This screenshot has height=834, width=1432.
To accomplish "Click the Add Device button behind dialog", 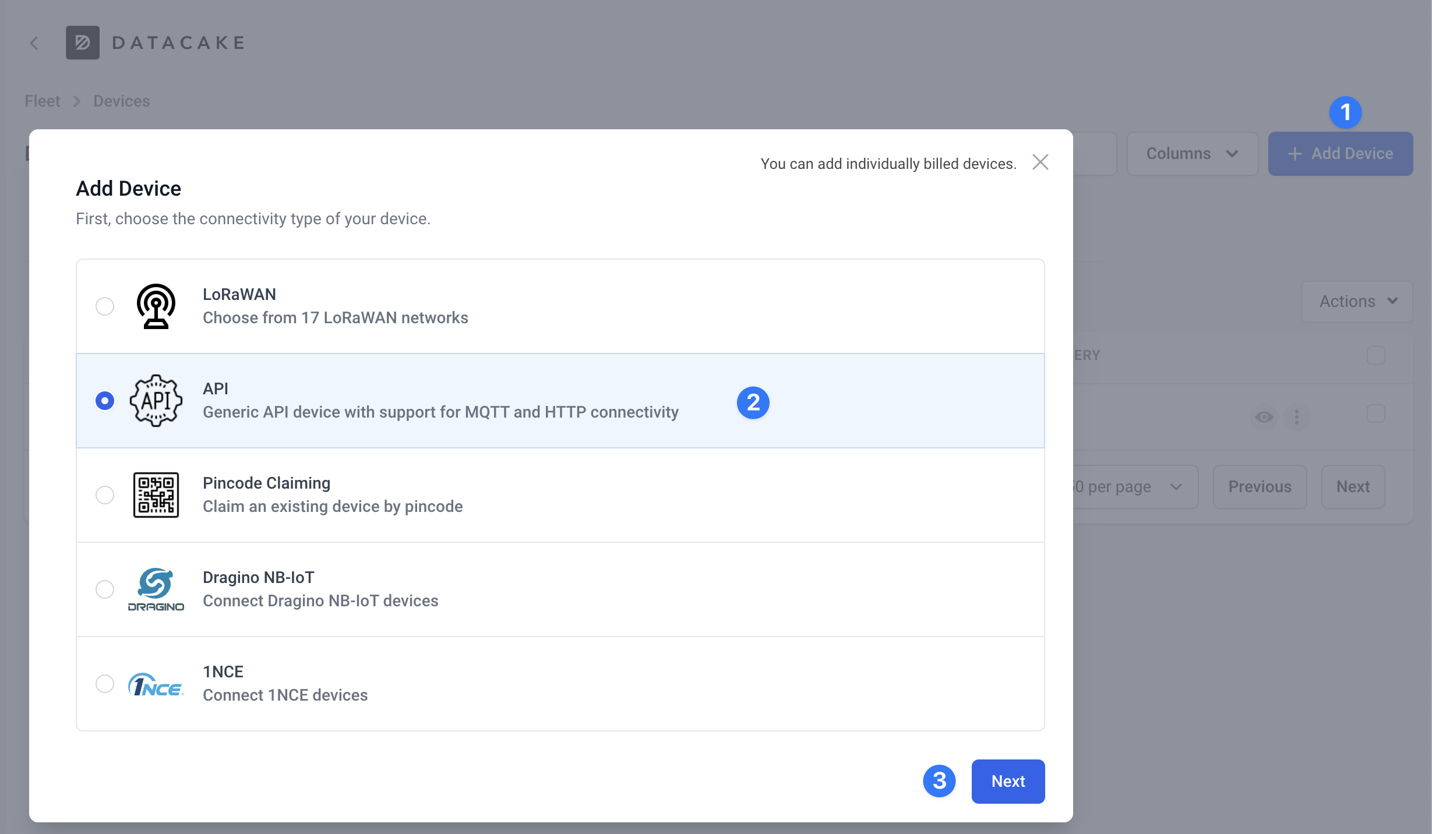I will coord(1341,154).
